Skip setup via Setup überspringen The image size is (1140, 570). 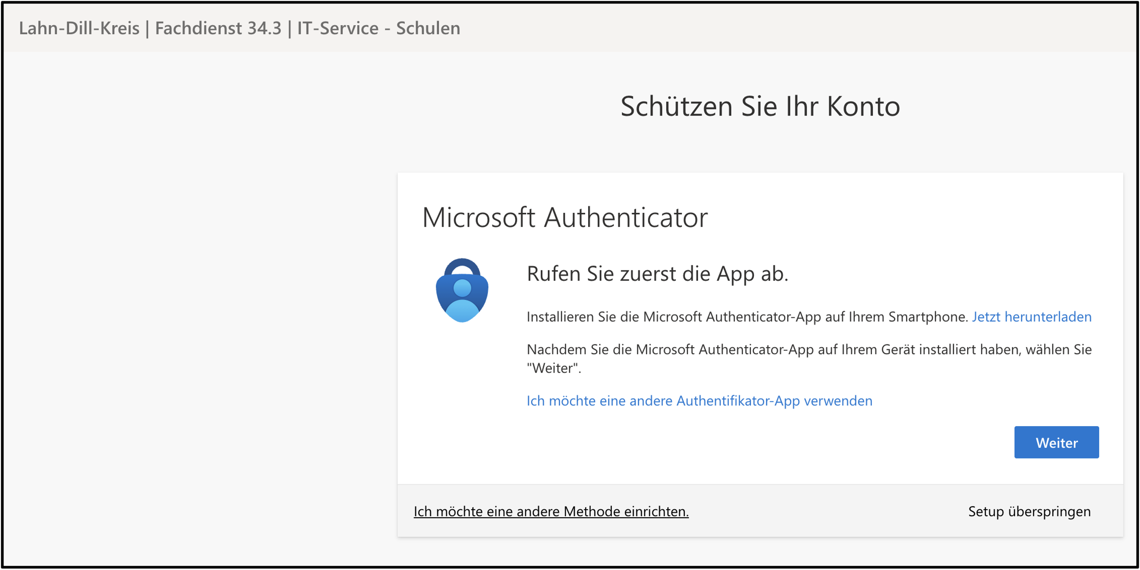(1029, 512)
